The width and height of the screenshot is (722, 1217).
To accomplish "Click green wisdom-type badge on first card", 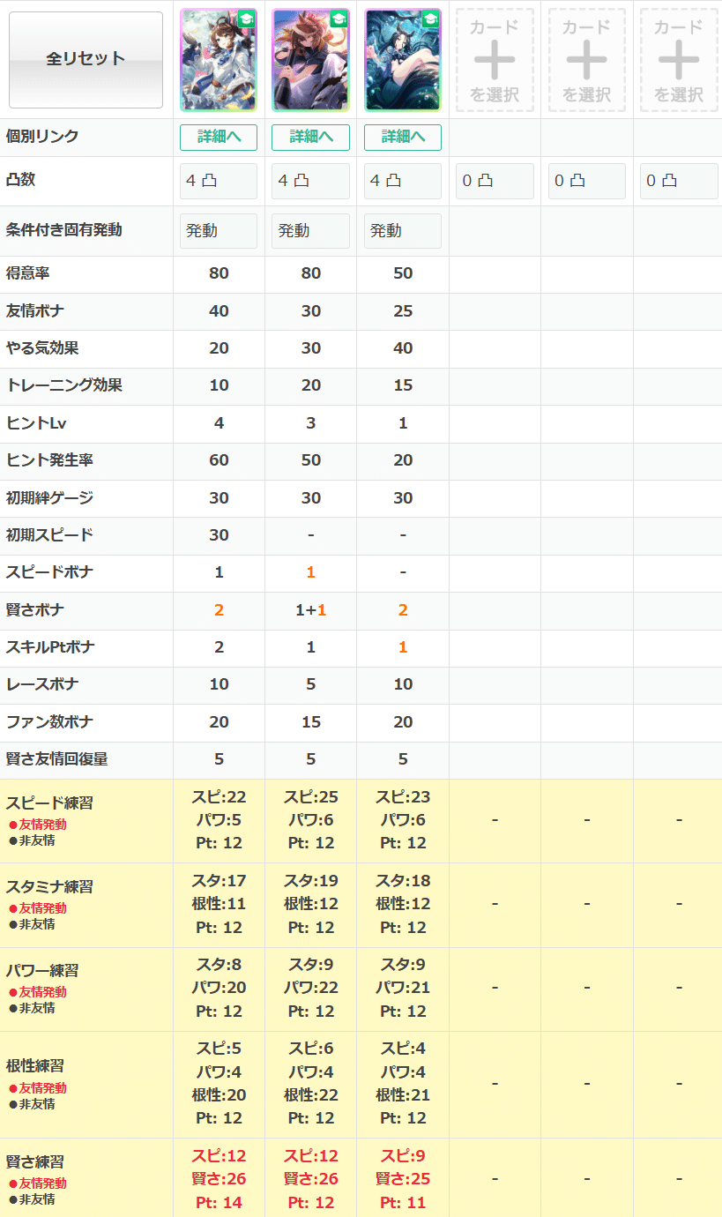I will coord(246,19).
